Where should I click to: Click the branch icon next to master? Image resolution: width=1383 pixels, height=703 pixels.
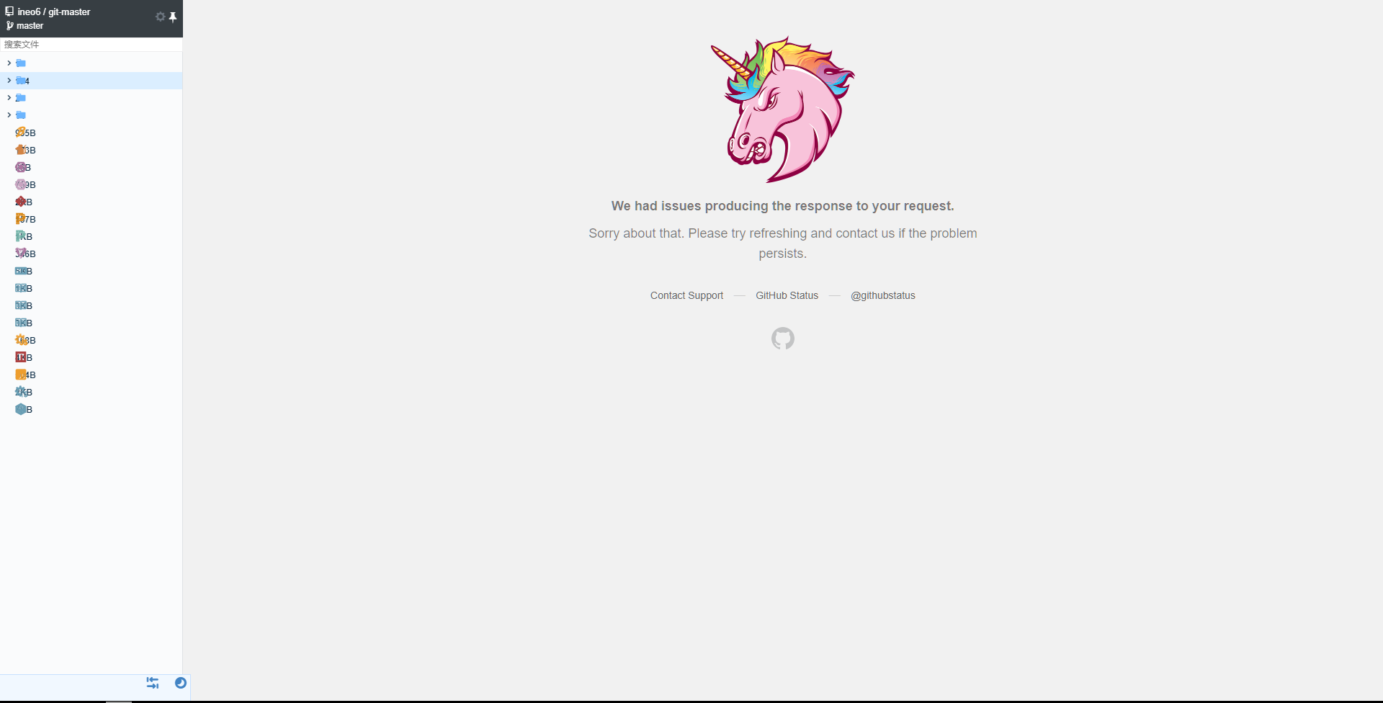click(x=9, y=25)
